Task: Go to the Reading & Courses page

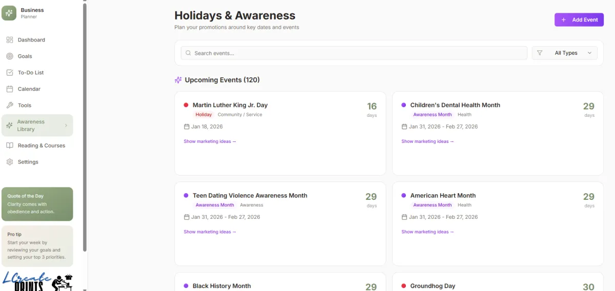Action: coord(41,145)
